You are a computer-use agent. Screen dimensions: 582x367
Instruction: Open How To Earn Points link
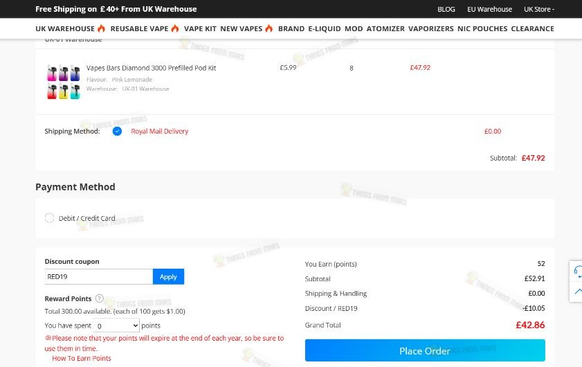(81, 358)
